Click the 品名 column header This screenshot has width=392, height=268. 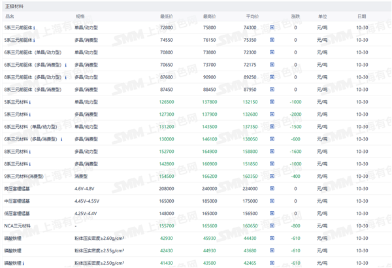[x=10, y=16]
